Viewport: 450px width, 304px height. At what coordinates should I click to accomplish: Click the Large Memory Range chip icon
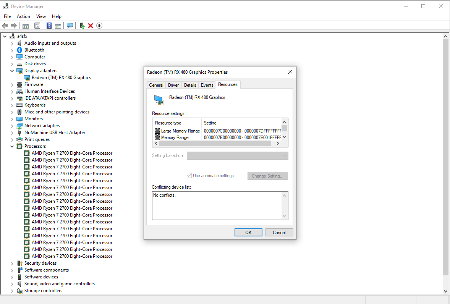(157, 131)
